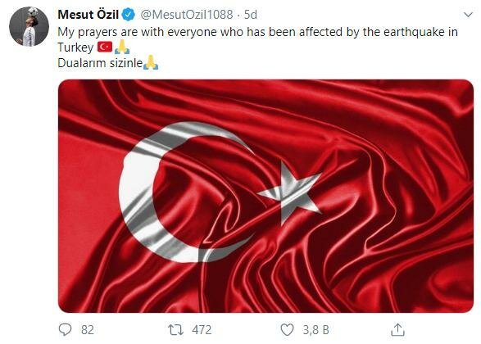Click the 3,8 B likes count
This screenshot has width=481, height=344.
(316, 330)
